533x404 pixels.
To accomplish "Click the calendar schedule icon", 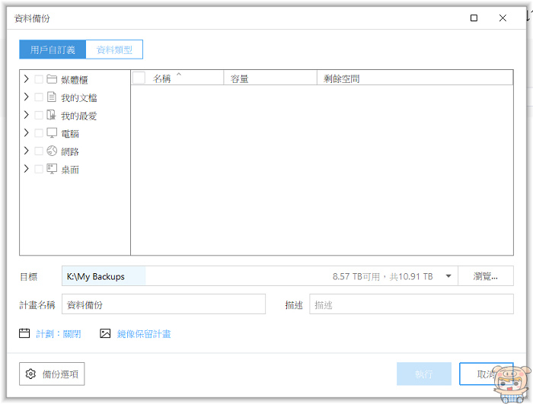I will 24,333.
